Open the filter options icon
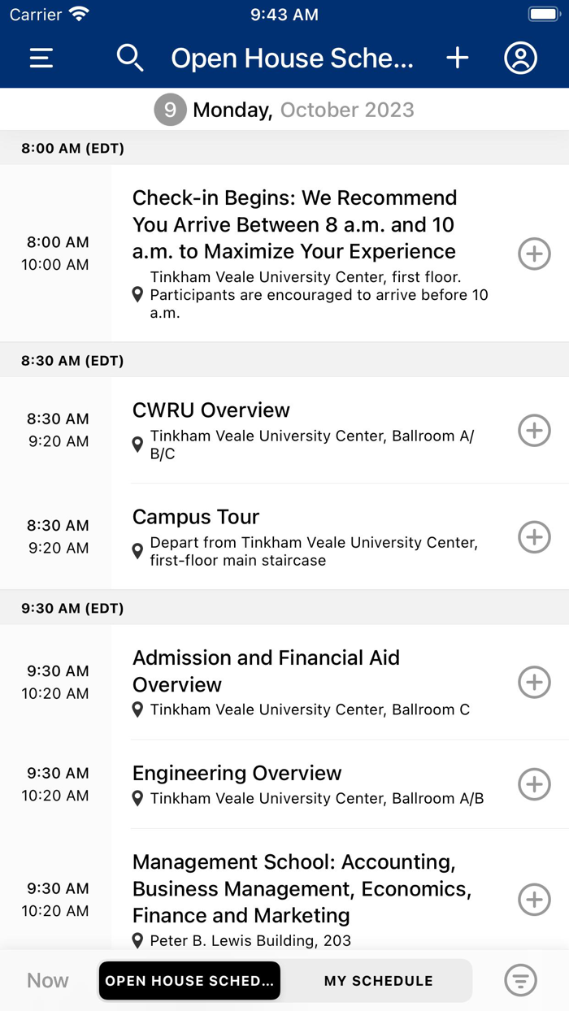This screenshot has width=569, height=1011. coord(520,980)
